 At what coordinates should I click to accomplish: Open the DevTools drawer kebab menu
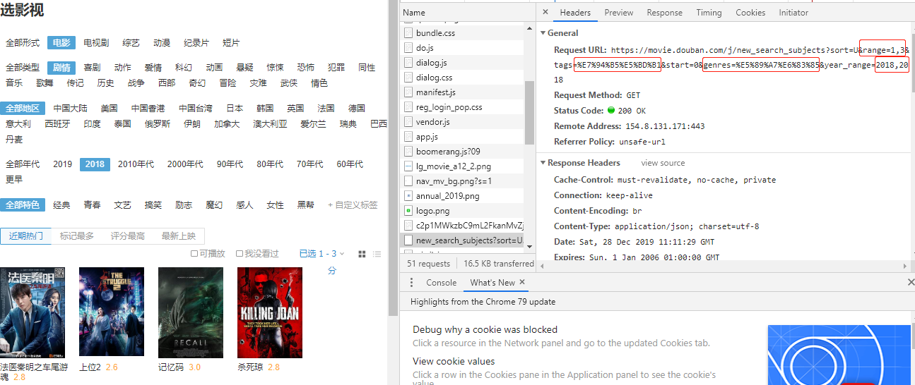[x=412, y=282]
